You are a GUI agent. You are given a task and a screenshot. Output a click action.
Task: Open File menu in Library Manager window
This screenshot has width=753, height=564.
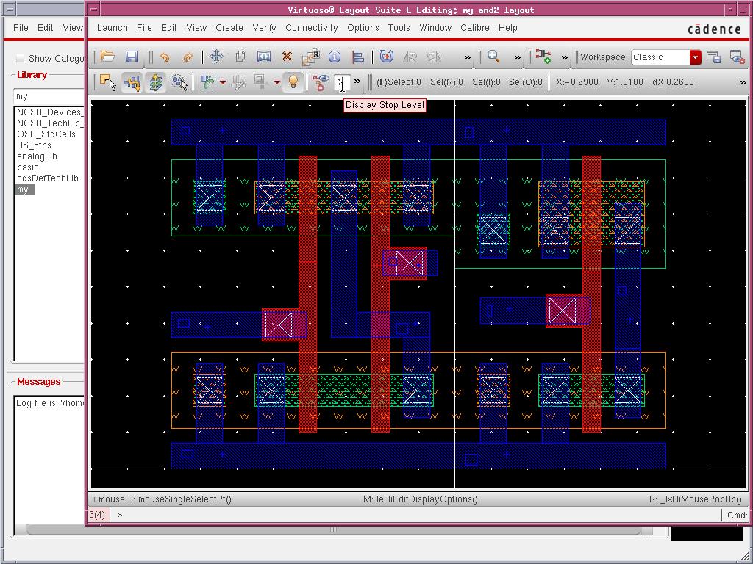[x=21, y=28]
